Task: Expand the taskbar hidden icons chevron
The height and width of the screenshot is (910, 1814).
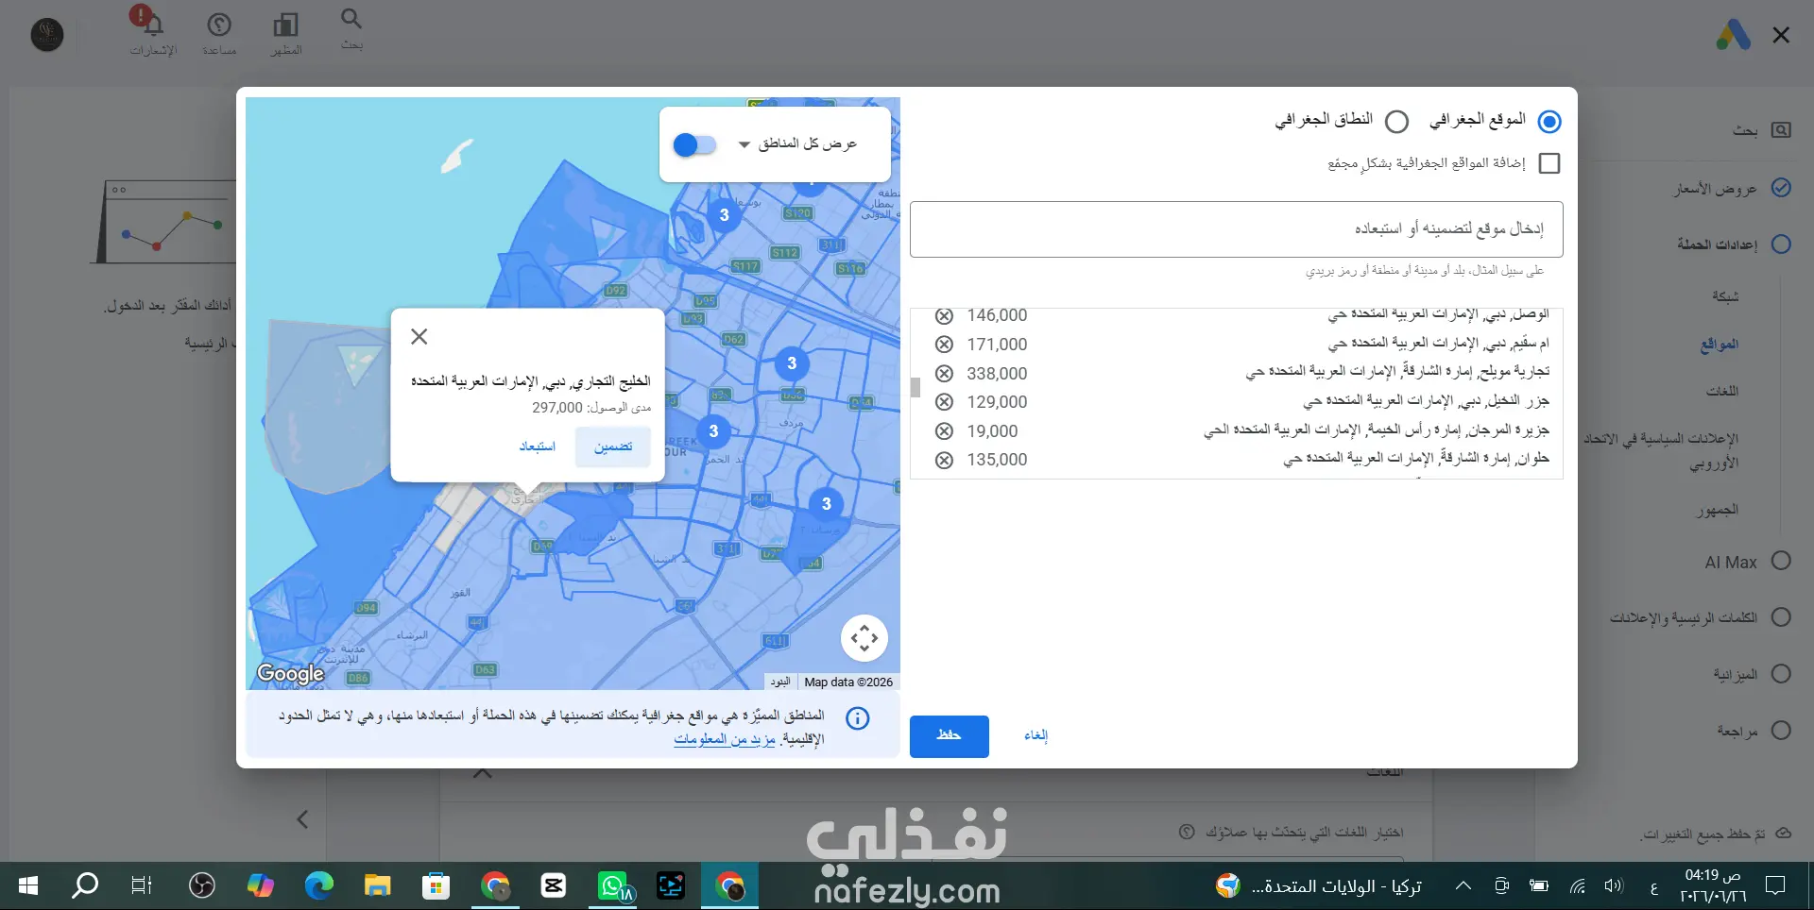Action: tap(1463, 885)
